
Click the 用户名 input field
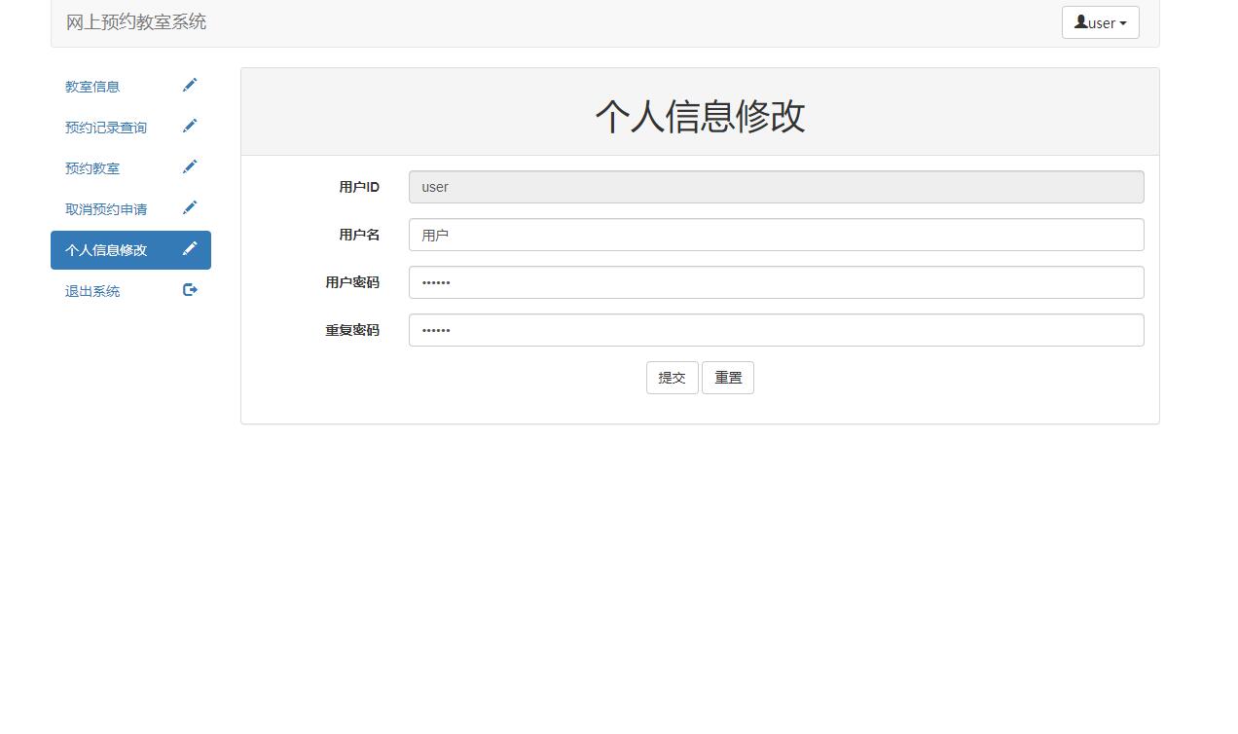tap(776, 234)
